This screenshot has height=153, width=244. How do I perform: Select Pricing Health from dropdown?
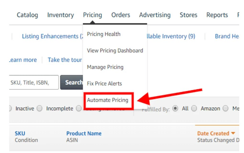103,34
